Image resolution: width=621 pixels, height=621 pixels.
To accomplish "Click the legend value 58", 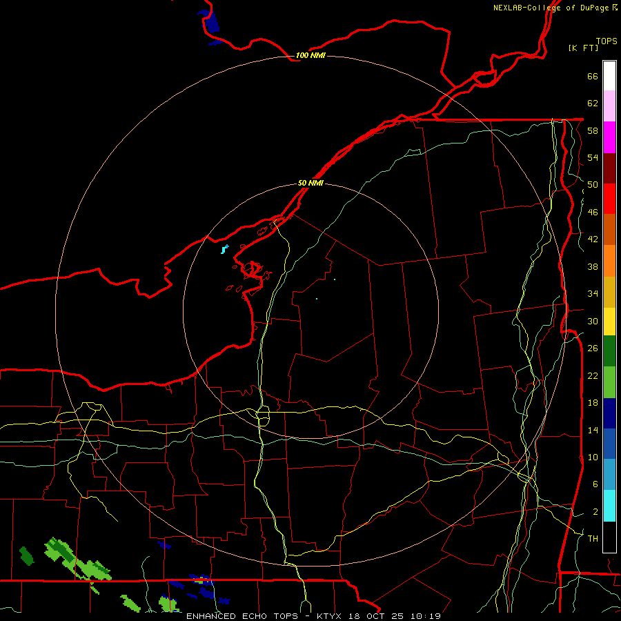I will (x=593, y=130).
